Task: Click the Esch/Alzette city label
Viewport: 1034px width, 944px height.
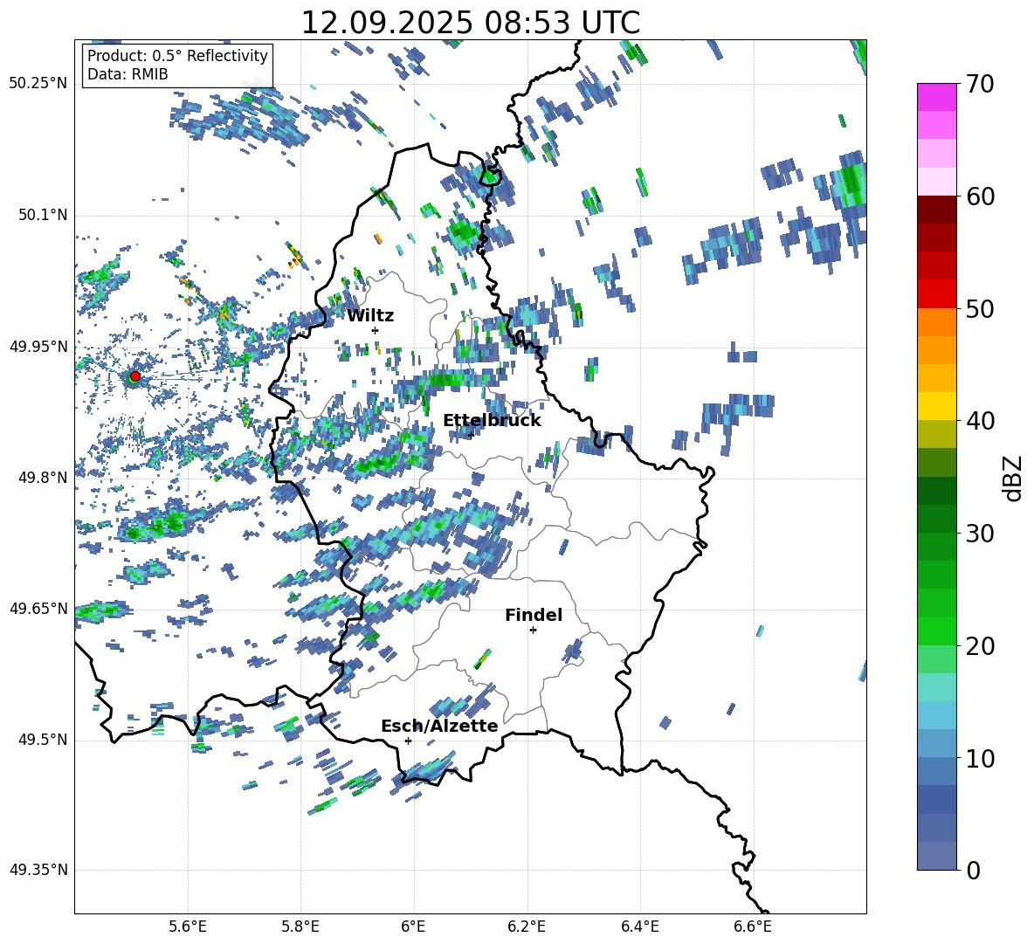Action: pyautogui.click(x=439, y=726)
